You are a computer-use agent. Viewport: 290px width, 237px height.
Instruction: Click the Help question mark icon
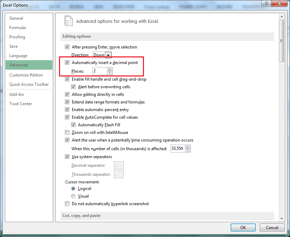[266, 3]
